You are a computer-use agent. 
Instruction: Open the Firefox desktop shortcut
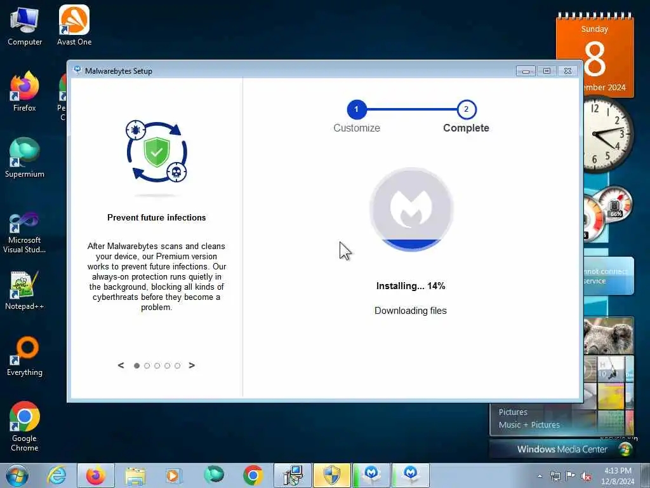(x=25, y=91)
